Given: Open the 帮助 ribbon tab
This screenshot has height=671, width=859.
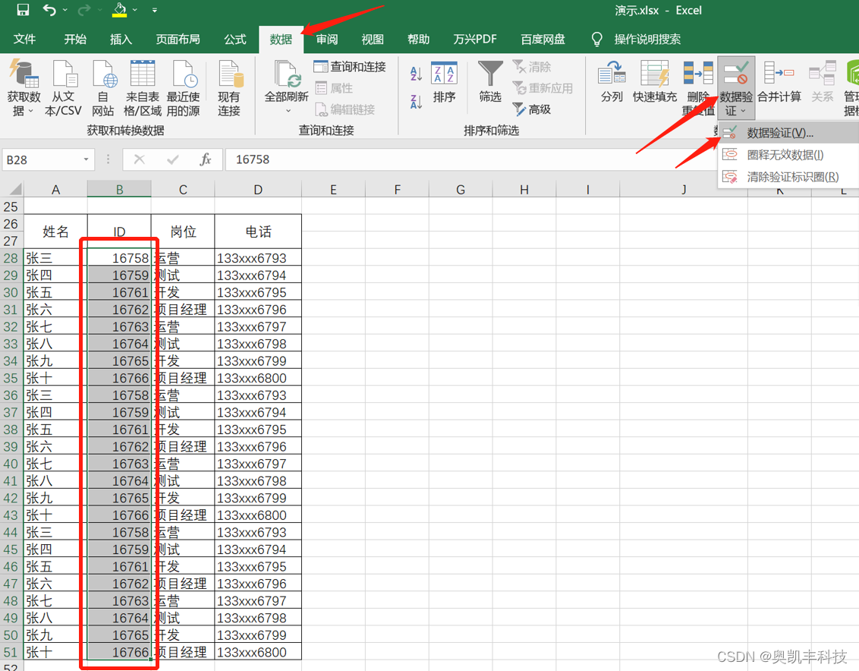Looking at the screenshot, I should pyautogui.click(x=419, y=39).
